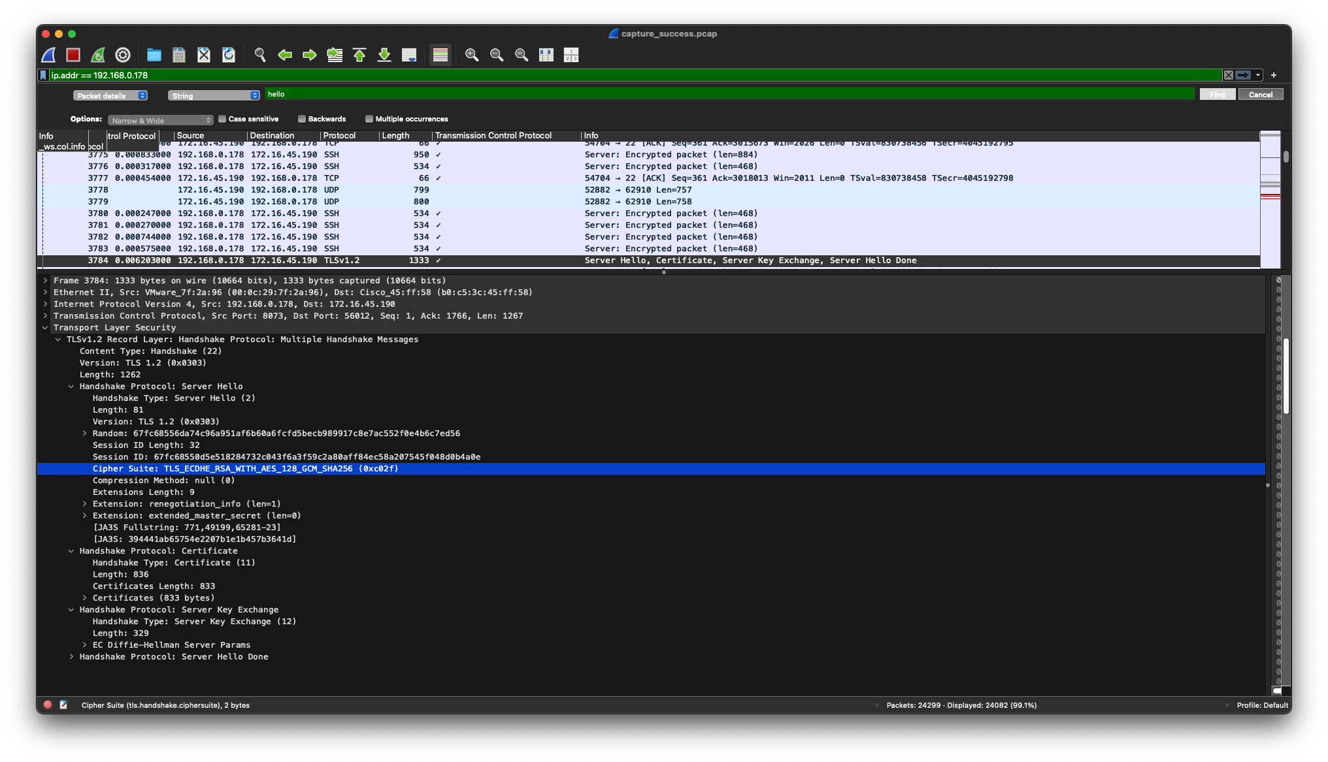The image size is (1328, 762).
Task: Enable Multiple occurrences checkbox
Action: point(369,119)
